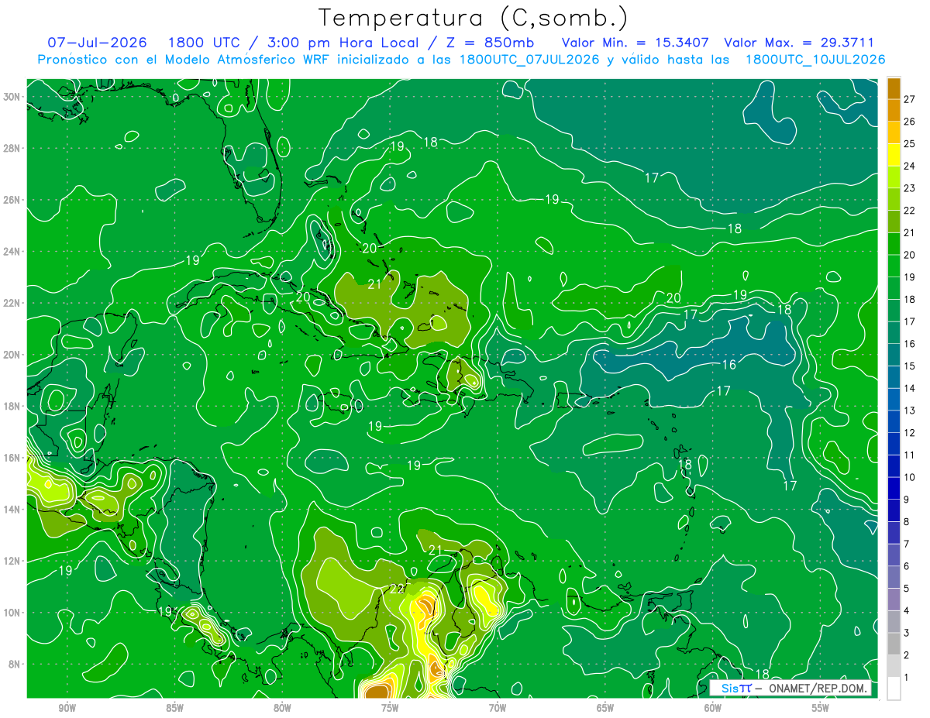Select the date text "07-Jul-2026"

coord(97,43)
